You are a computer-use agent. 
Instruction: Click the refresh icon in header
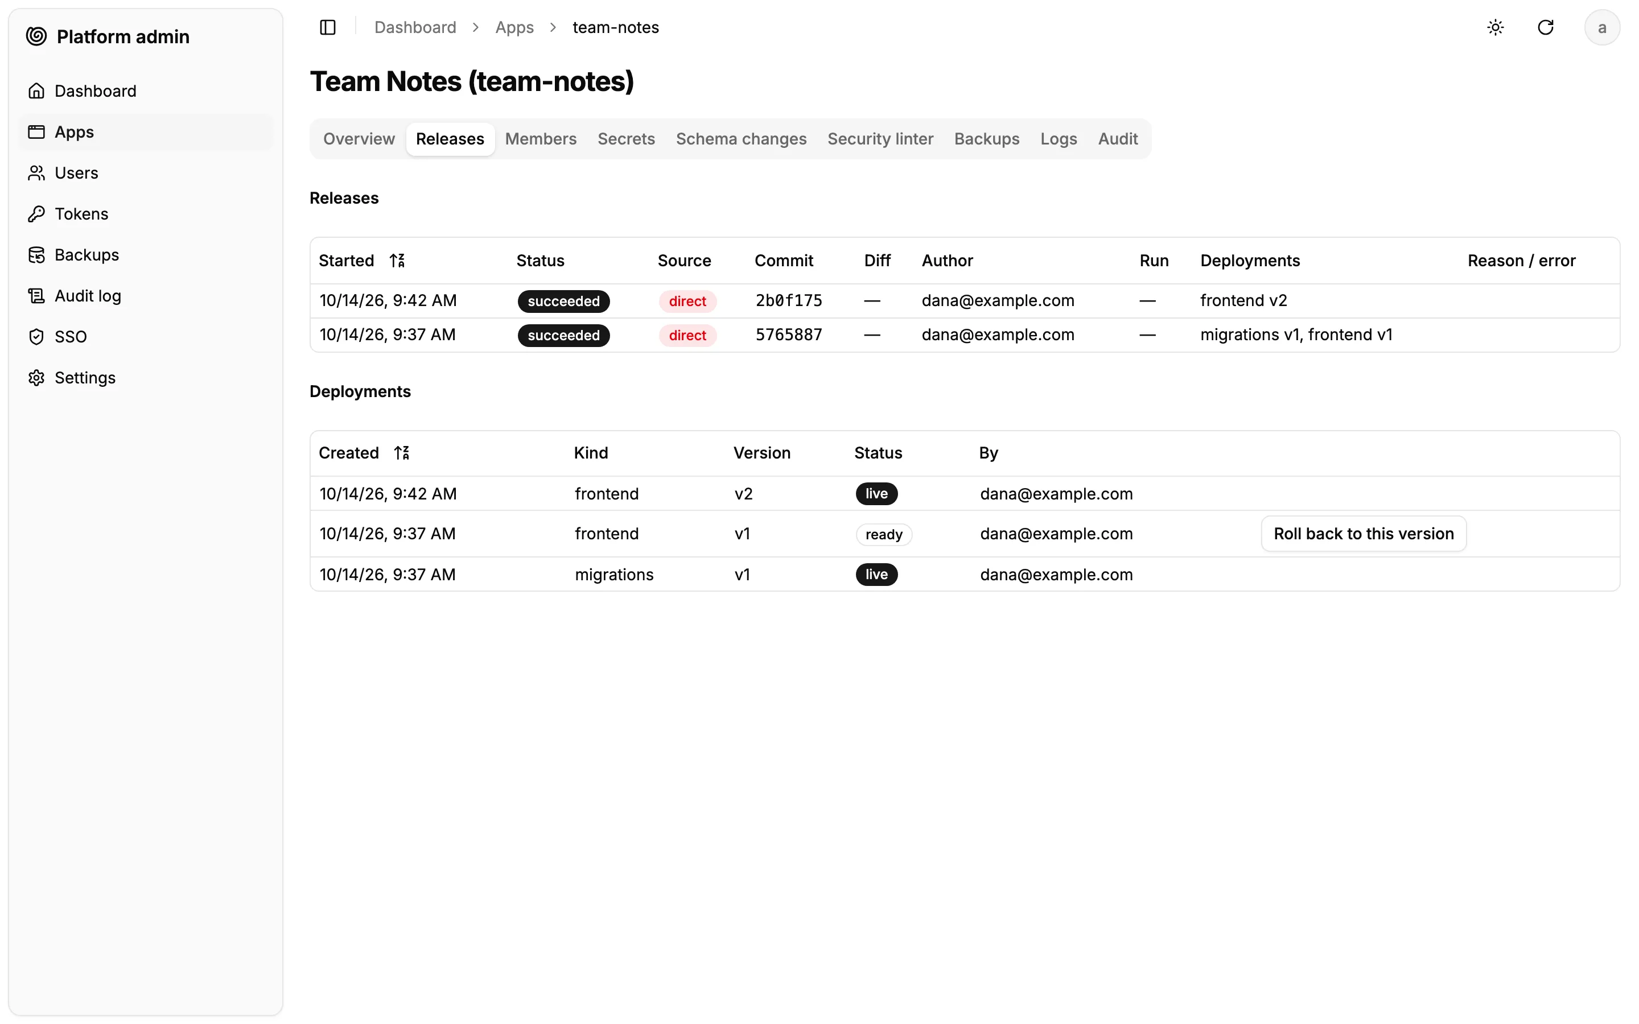1546,27
